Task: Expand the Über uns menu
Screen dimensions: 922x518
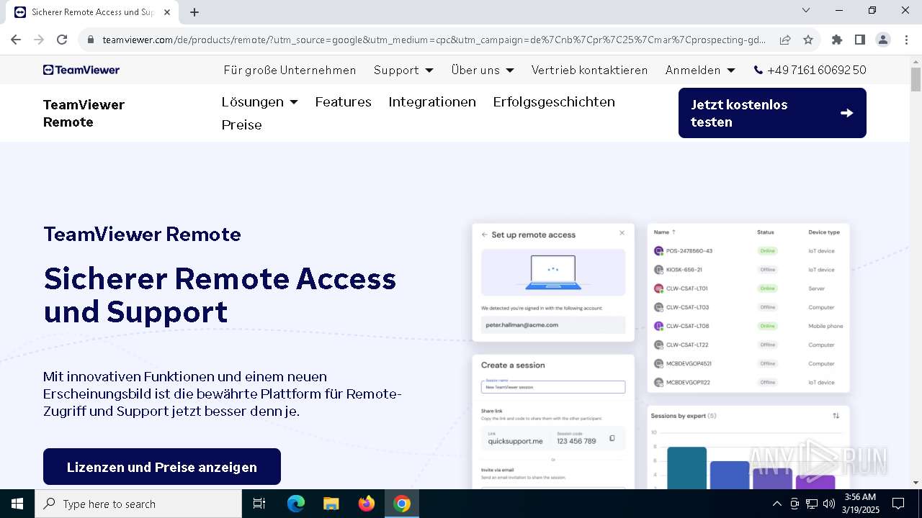Action: [x=483, y=70]
